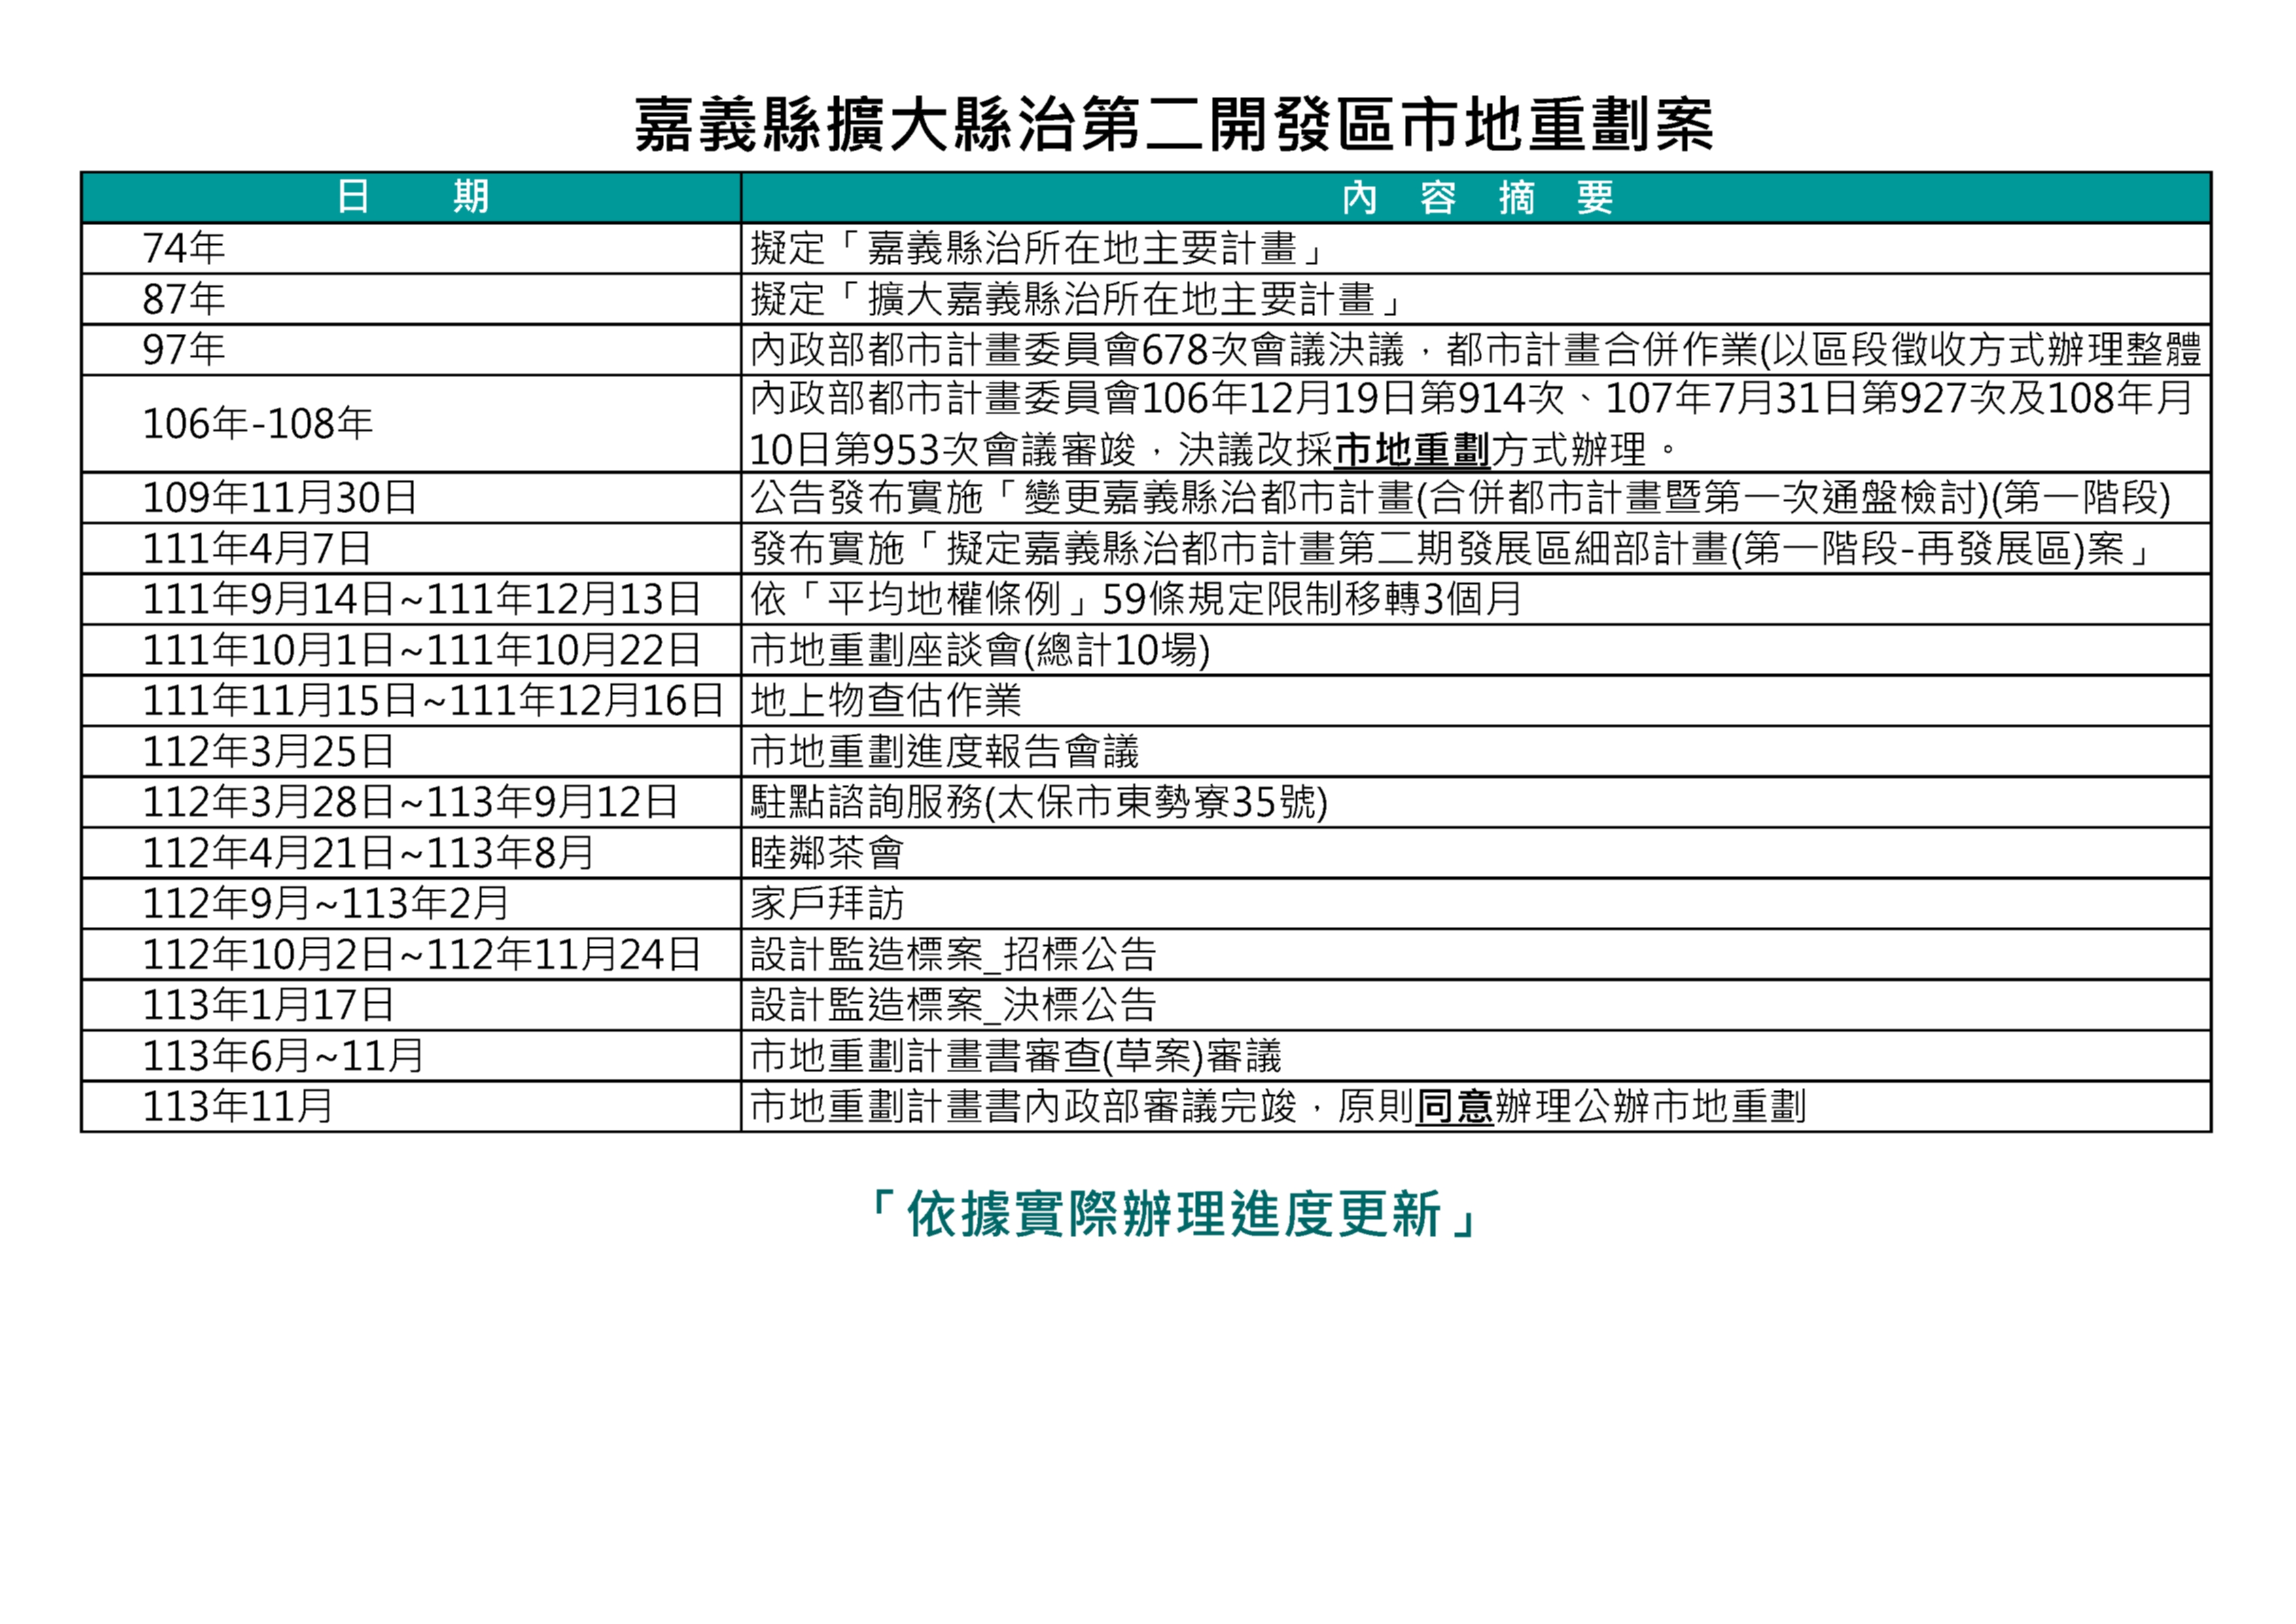The width and height of the screenshot is (2296, 1624).
Task: Select the 109年11月30日 date cell
Action: (x=411, y=497)
